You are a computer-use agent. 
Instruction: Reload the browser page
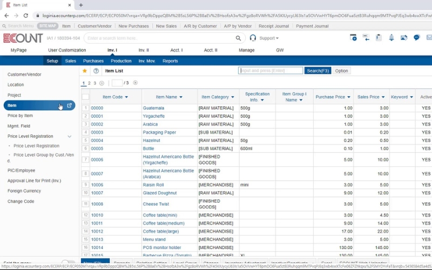(x=25, y=16)
